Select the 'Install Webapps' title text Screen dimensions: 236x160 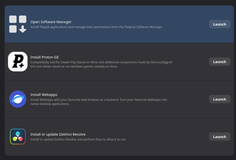(44, 94)
